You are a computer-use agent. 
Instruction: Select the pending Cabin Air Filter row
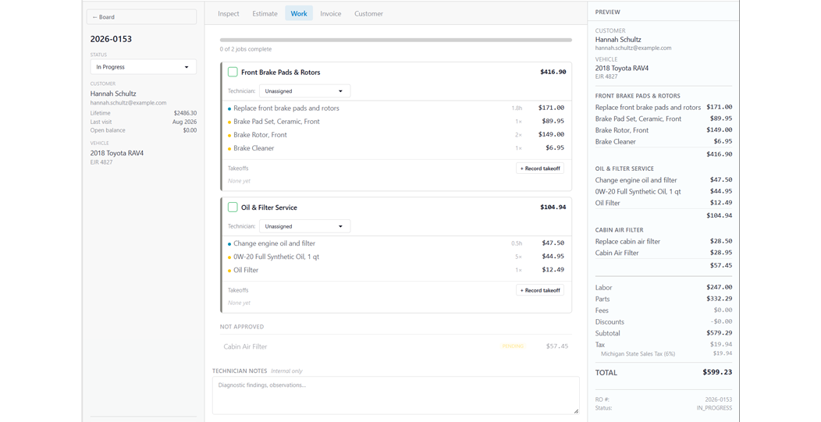click(x=396, y=346)
